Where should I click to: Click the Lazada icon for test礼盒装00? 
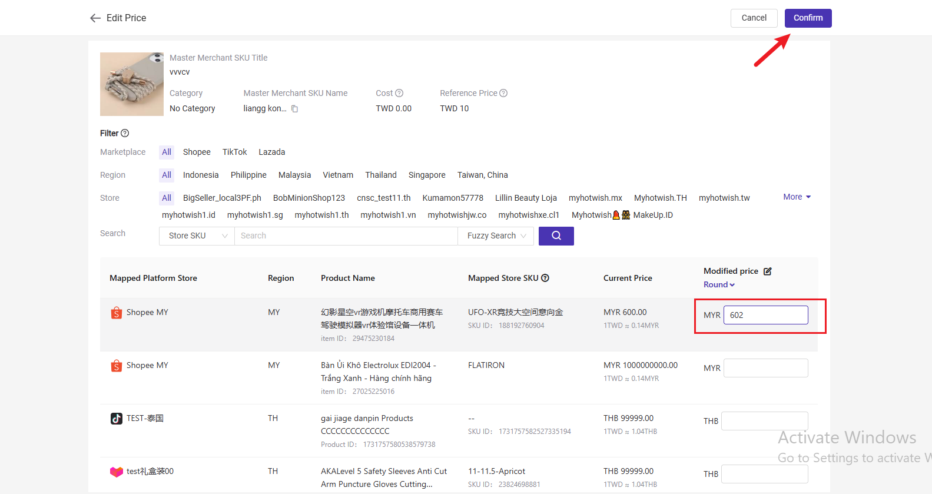tap(117, 472)
